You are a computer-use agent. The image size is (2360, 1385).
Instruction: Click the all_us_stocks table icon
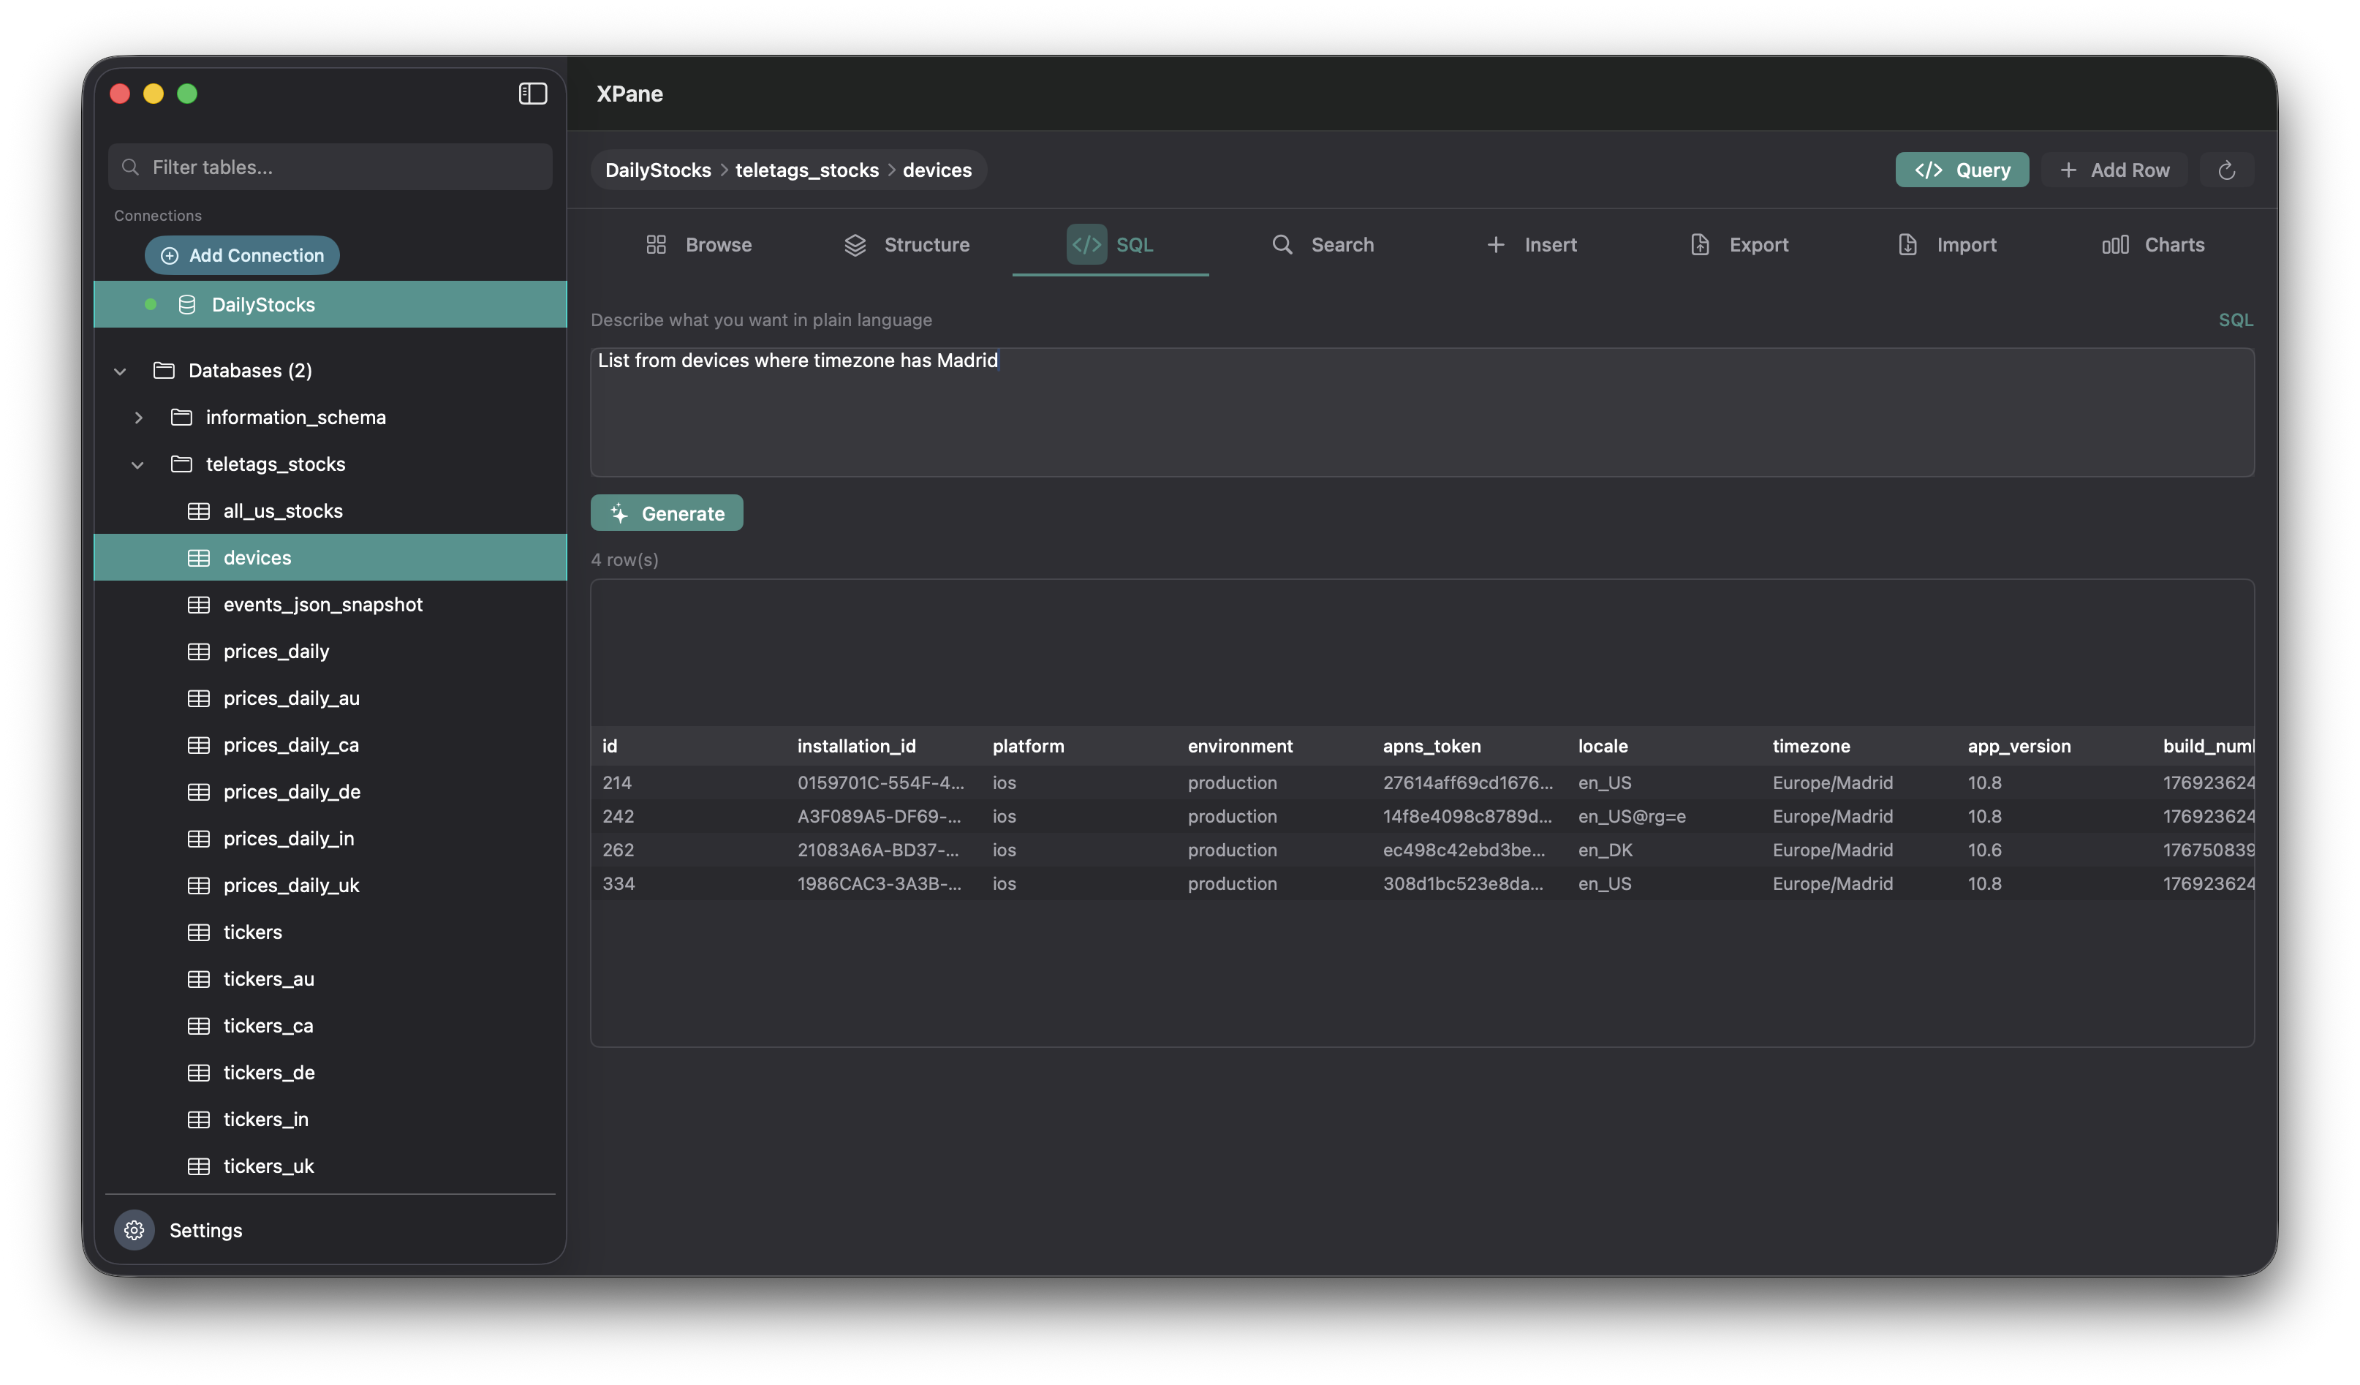point(199,510)
